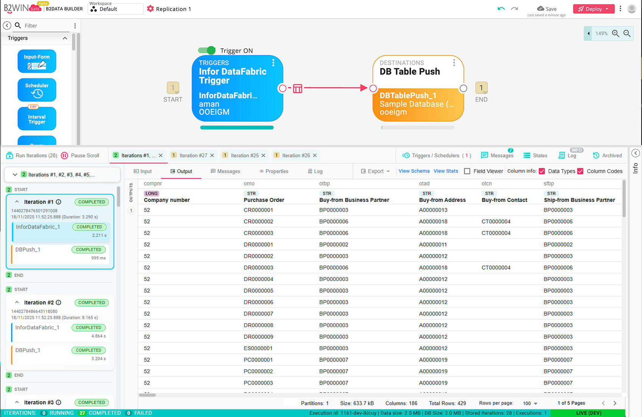Open the Export dropdown
642x417 pixels.
[x=375, y=171]
